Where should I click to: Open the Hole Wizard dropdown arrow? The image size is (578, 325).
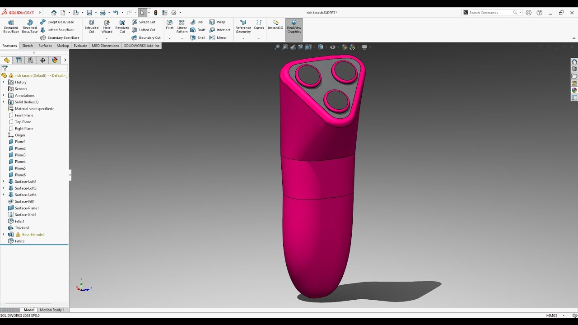pyautogui.click(x=107, y=38)
